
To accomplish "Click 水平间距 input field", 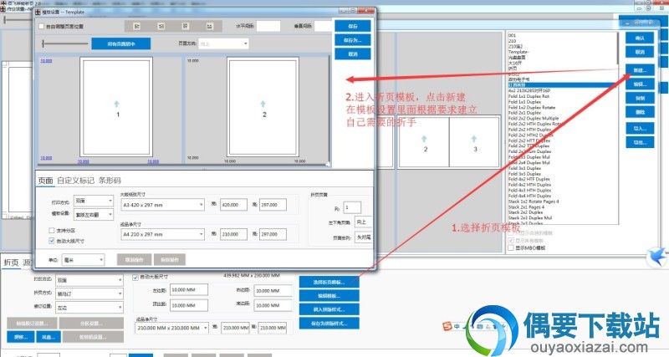I will point(268,26).
